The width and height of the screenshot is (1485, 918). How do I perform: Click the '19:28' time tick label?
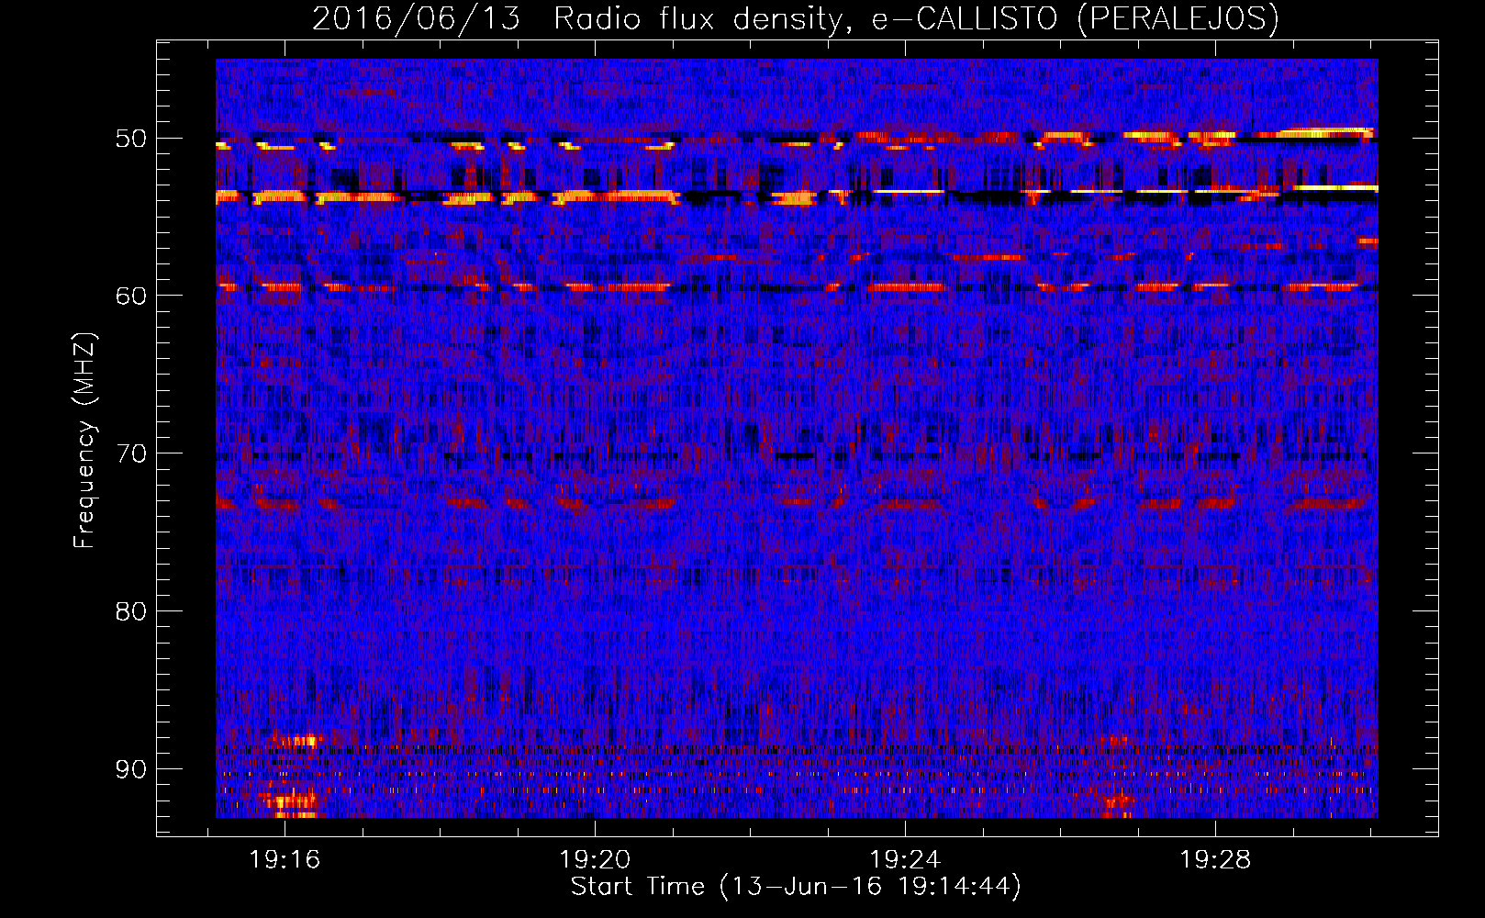pyautogui.click(x=1215, y=860)
